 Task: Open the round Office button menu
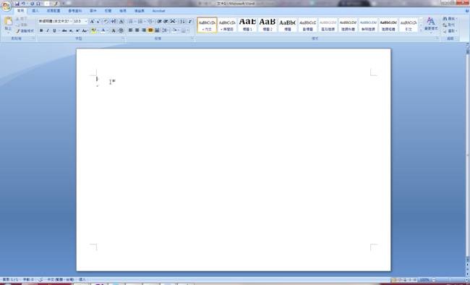click(7, 6)
